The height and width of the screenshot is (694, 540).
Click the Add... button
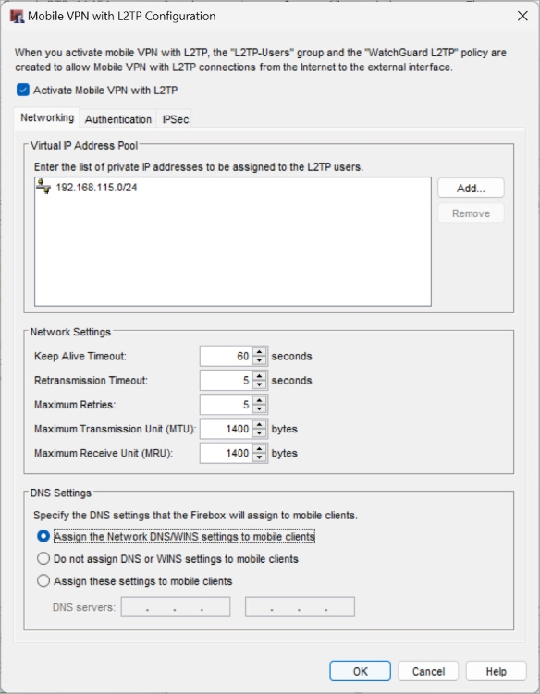[471, 189]
